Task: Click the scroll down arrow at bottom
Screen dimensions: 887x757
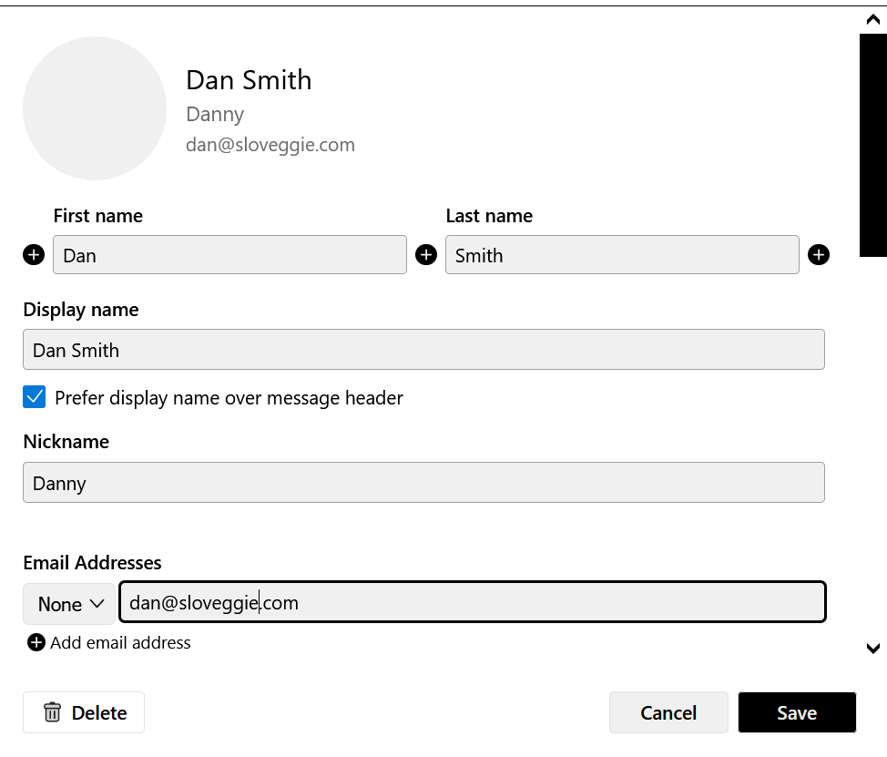Action: [x=872, y=649]
